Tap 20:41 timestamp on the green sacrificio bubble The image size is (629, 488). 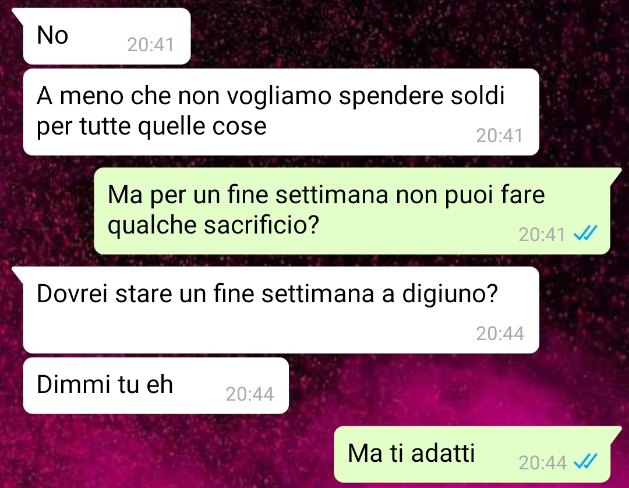542,235
